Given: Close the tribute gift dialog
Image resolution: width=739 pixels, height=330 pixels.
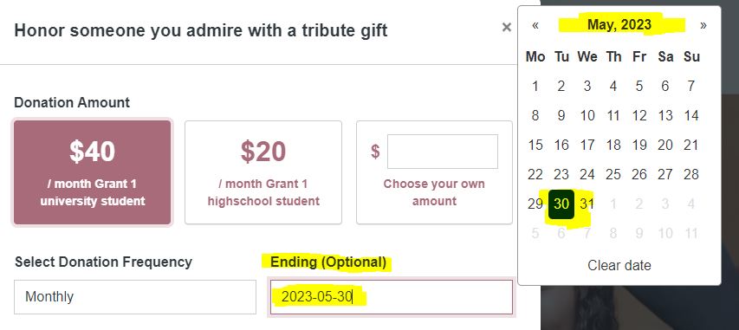Looking at the screenshot, I should click(x=507, y=28).
